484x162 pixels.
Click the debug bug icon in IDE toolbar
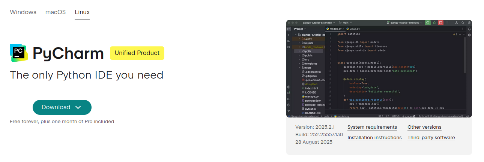point(434,23)
